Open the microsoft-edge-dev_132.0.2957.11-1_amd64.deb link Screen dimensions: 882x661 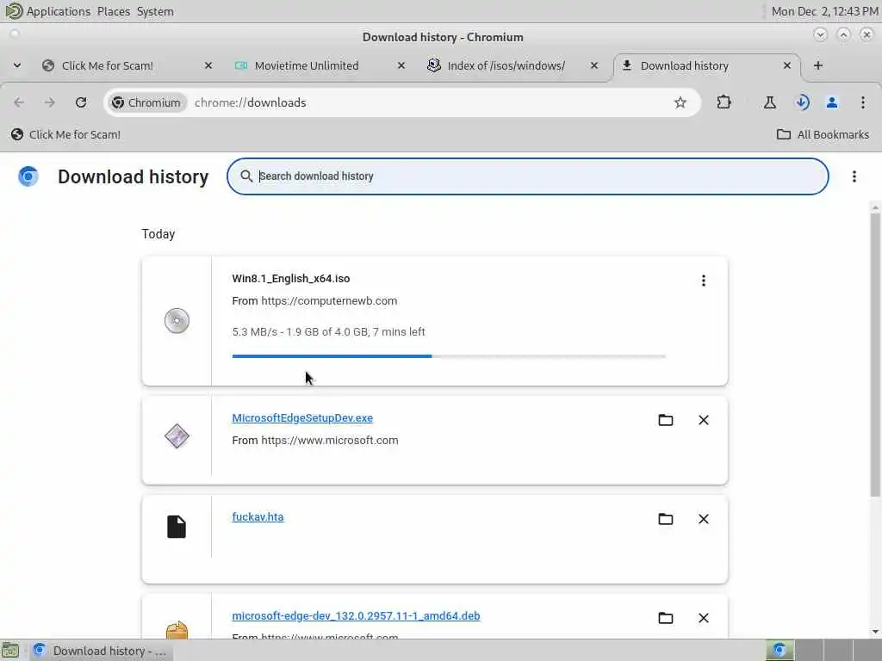pyautogui.click(x=356, y=615)
